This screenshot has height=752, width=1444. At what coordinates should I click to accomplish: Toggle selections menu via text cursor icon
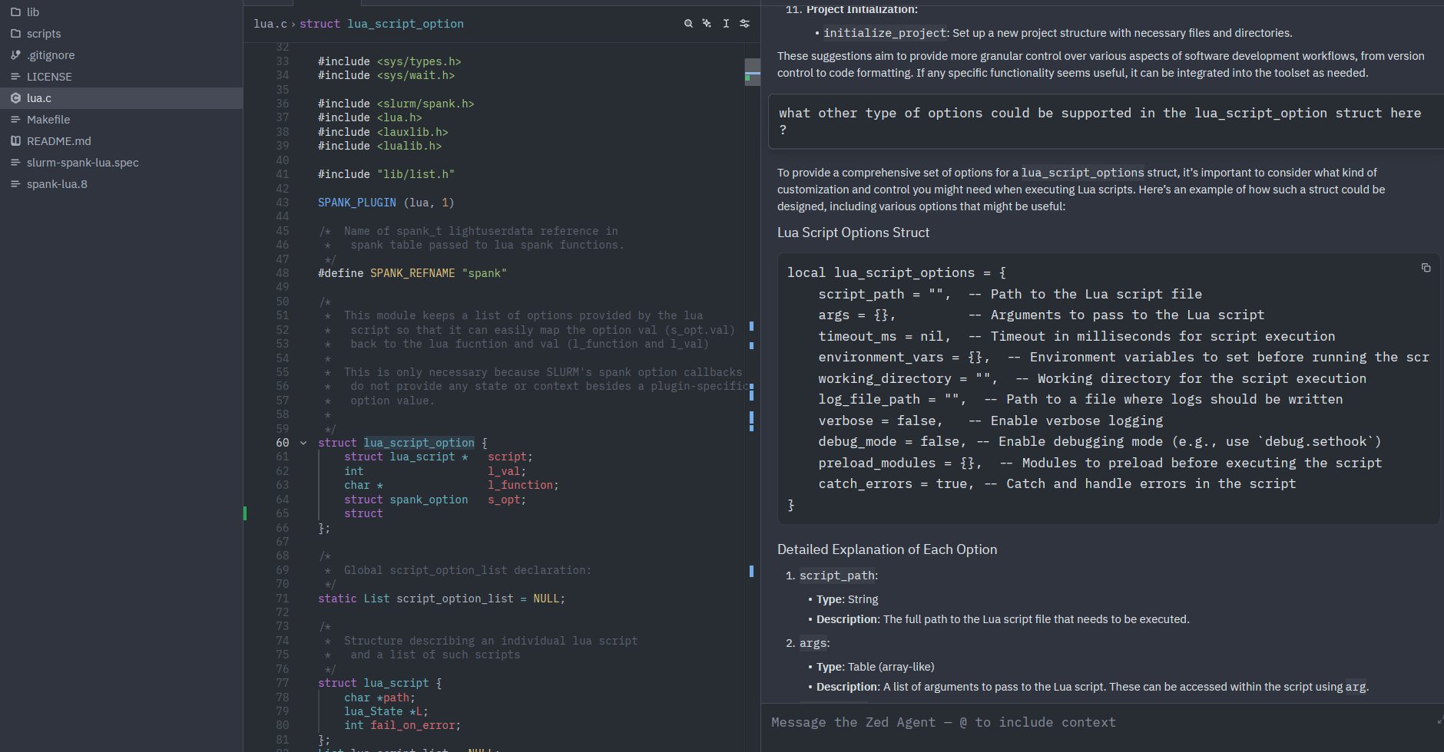point(726,24)
